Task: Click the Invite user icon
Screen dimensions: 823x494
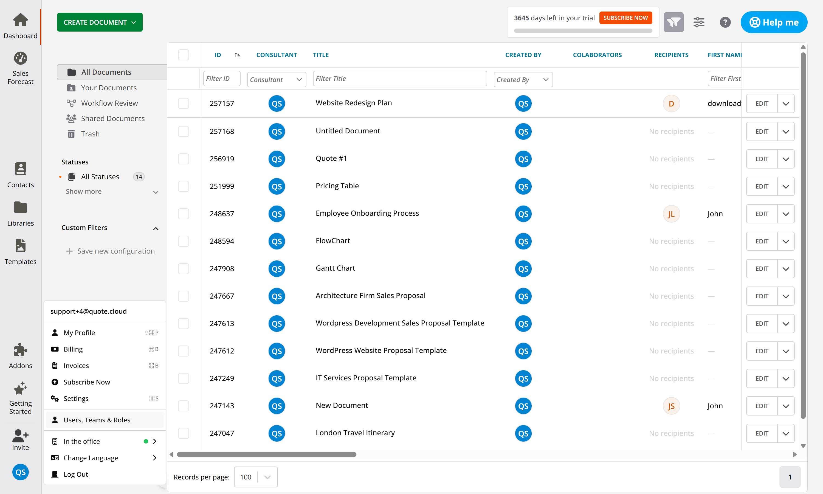Action: (x=20, y=435)
